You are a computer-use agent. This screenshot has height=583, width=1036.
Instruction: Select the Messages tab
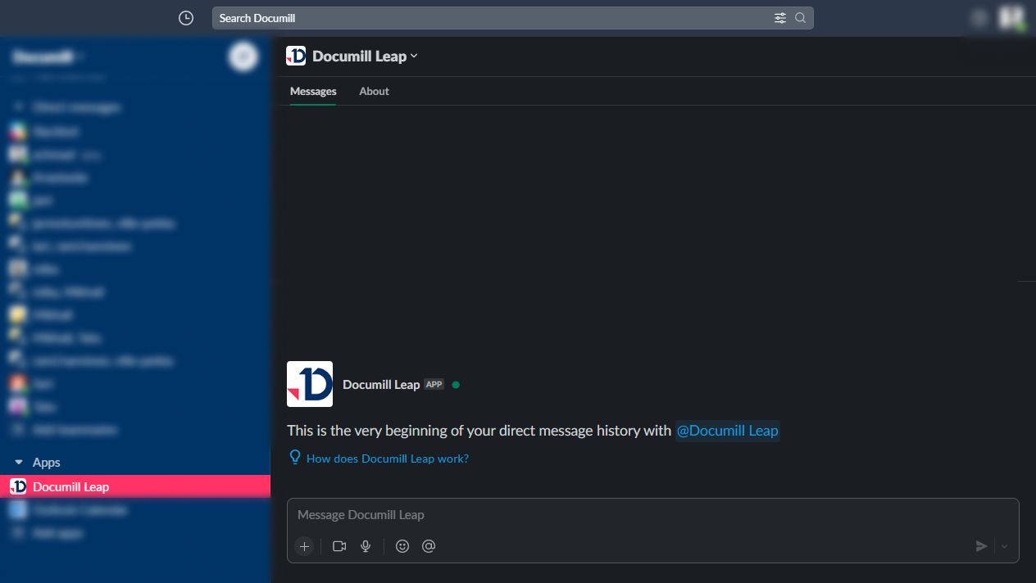[312, 91]
